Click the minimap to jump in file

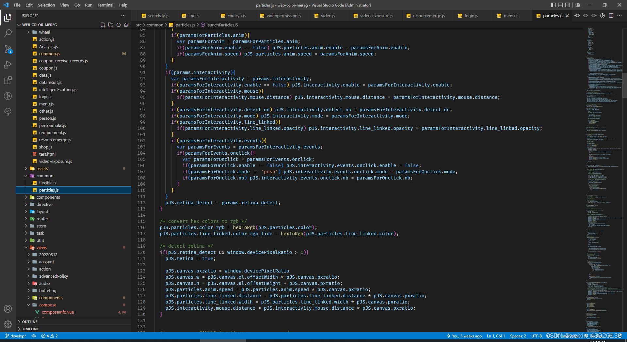[603, 179]
